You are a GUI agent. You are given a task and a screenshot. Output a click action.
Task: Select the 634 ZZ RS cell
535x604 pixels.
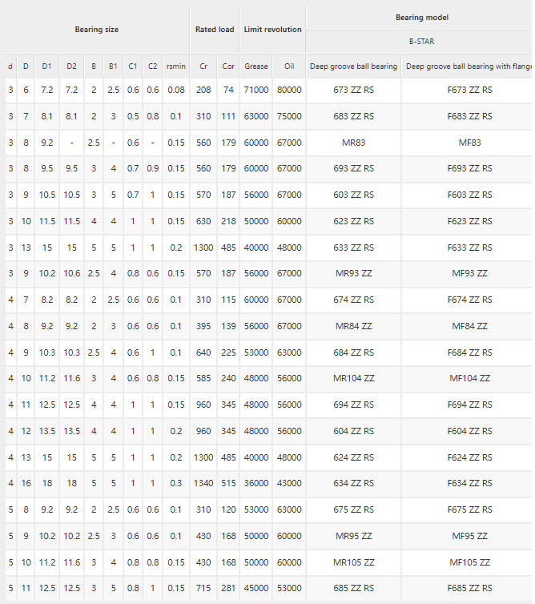(353, 483)
